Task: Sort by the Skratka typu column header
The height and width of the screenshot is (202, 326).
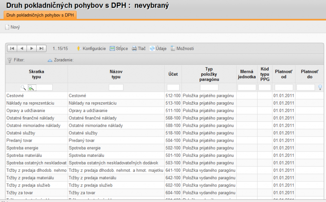Action: tap(36, 74)
